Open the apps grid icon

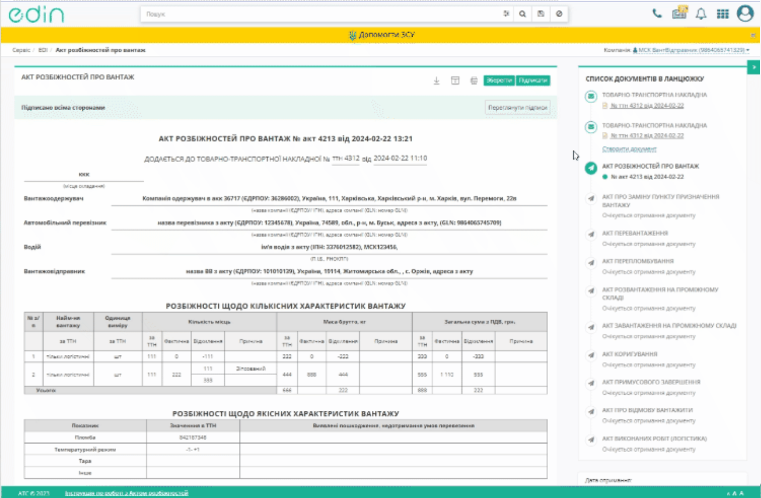[x=723, y=14]
